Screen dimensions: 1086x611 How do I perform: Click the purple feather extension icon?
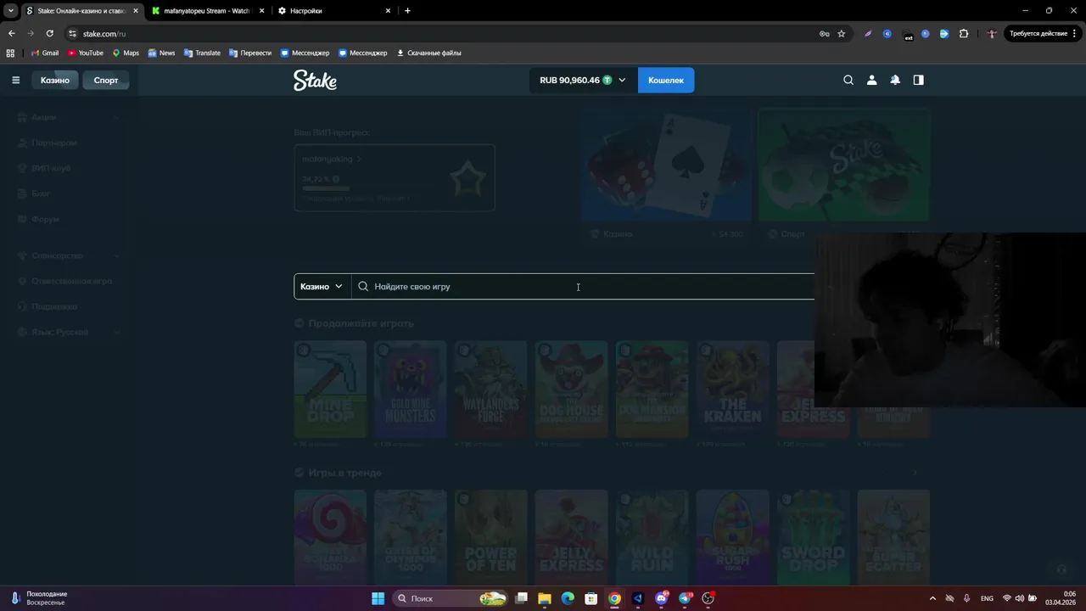tap(868, 34)
